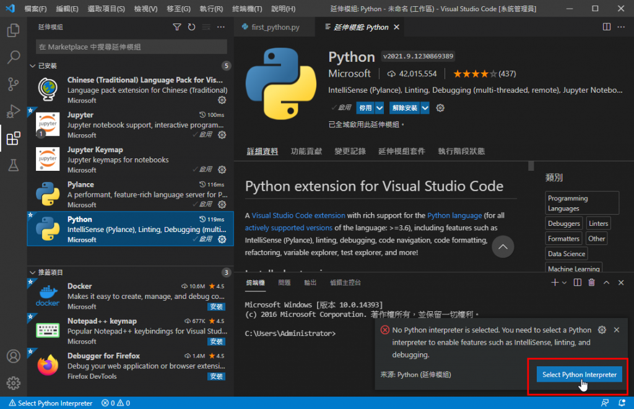The width and height of the screenshot is (634, 409).
Task: Open Visual Studio Code extension link
Action: pyautogui.click(x=298, y=215)
